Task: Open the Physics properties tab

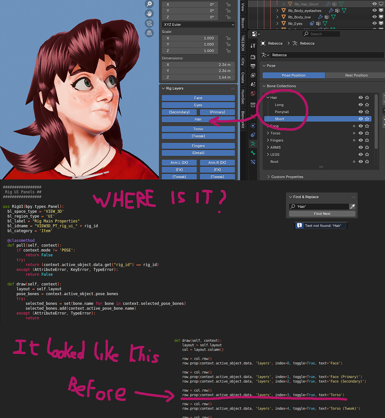Action: pyautogui.click(x=253, y=126)
